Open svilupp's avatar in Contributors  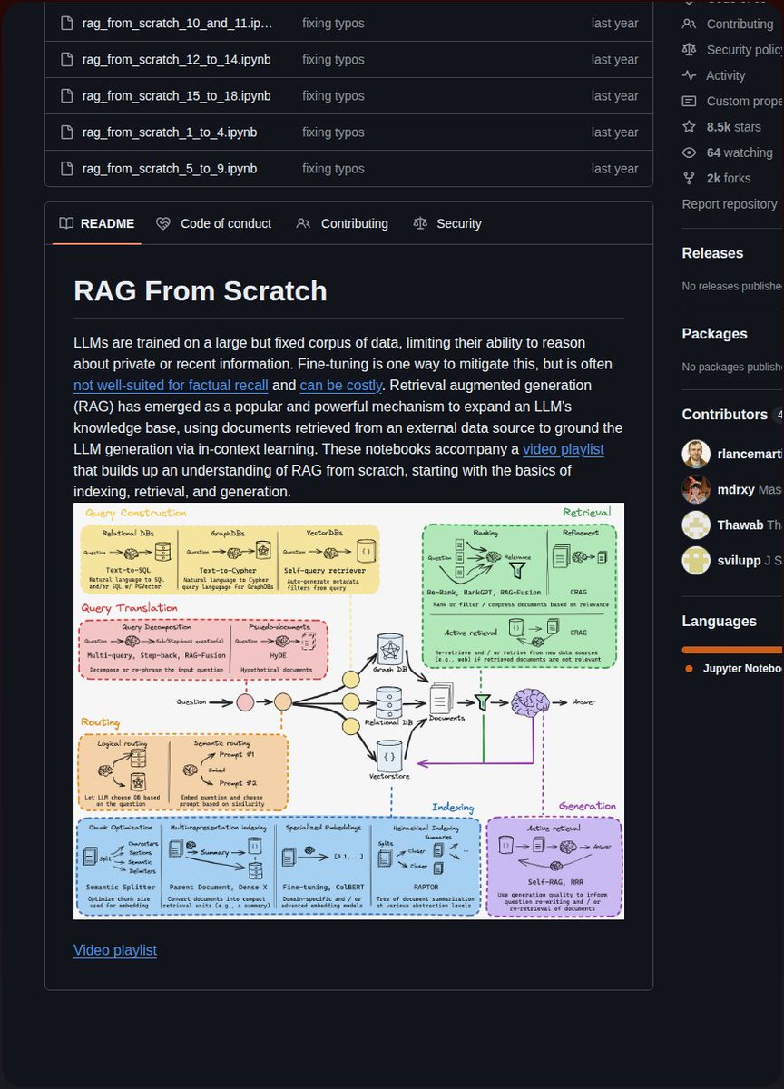(696, 560)
